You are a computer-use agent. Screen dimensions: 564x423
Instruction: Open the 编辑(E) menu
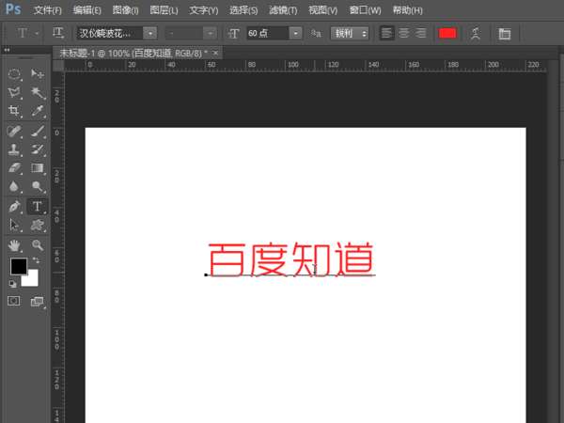click(86, 10)
